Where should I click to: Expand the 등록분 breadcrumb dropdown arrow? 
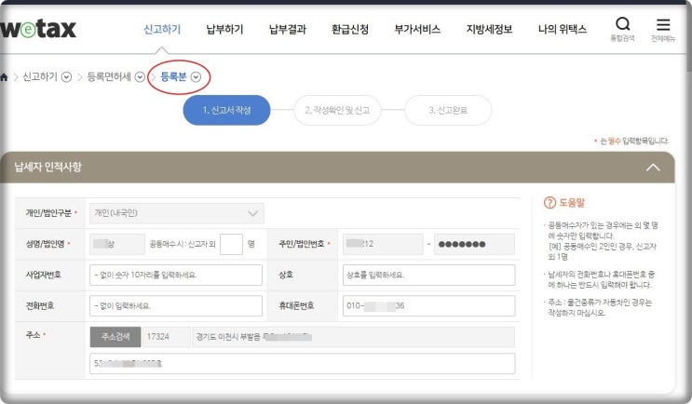click(x=196, y=77)
